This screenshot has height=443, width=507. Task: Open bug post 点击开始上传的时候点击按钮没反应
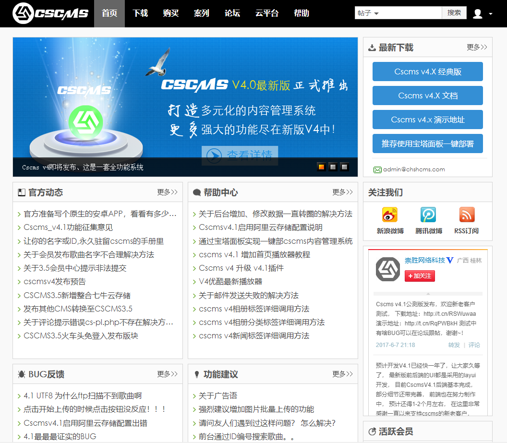[95, 409]
